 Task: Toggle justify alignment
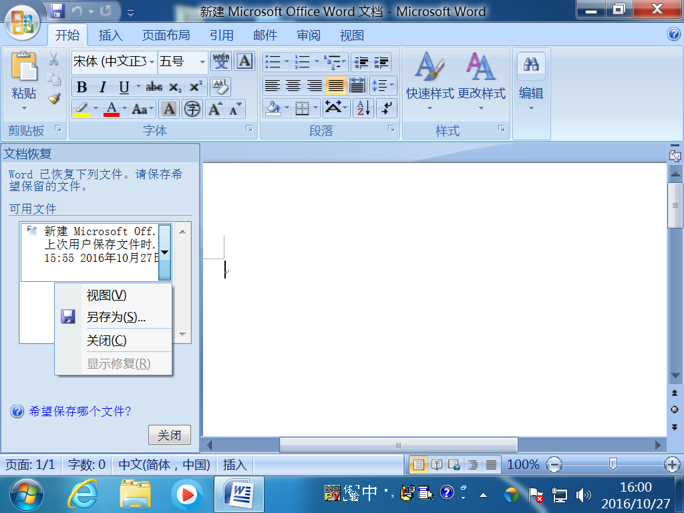335,85
